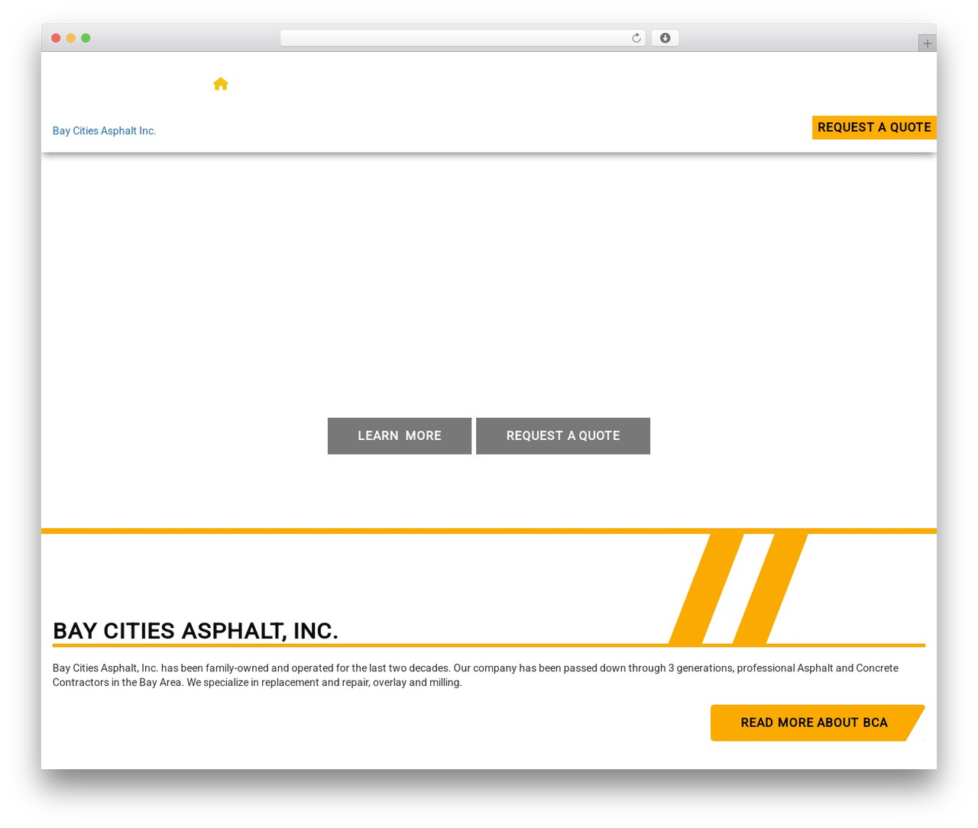
Task: Maximize the window with the green button
Action: point(86,38)
